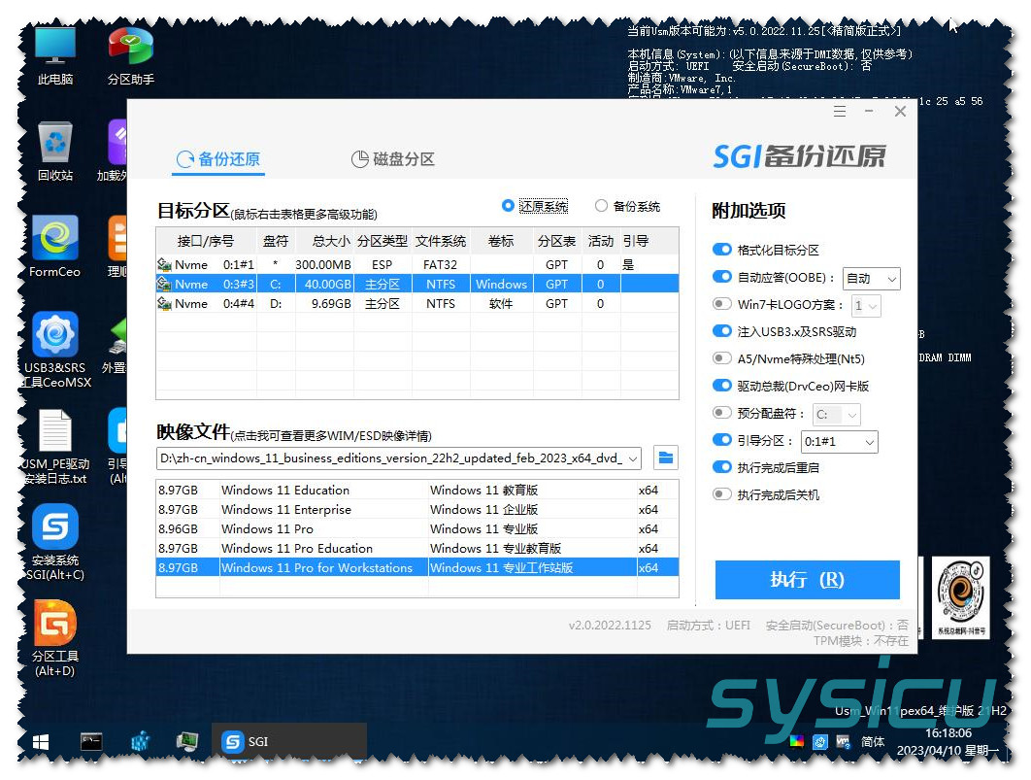Click the folder browse icon beside image path
The image size is (1031, 780).
coord(665,458)
